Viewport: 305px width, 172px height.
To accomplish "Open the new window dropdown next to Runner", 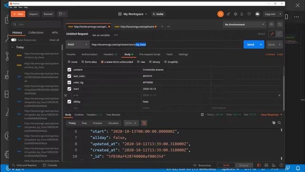I will click(x=62, y=14).
